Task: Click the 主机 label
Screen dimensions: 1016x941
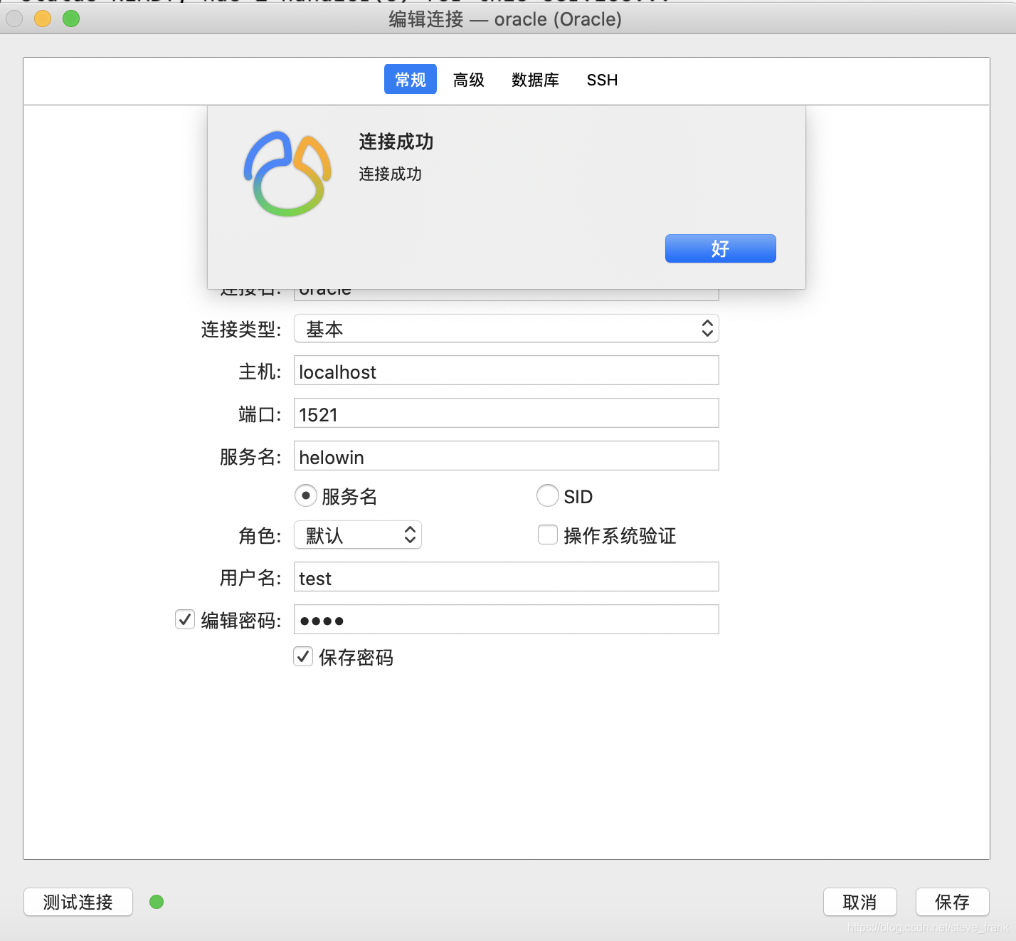Action: click(x=260, y=372)
